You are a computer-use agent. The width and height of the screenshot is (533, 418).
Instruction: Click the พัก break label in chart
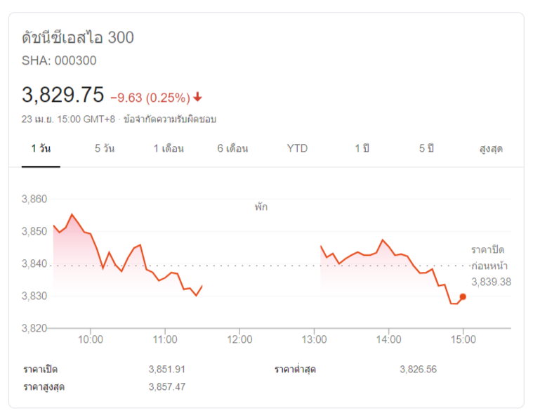(x=261, y=207)
